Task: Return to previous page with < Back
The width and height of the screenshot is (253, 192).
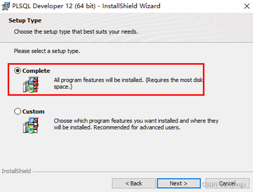Action: pyautogui.click(x=134, y=183)
